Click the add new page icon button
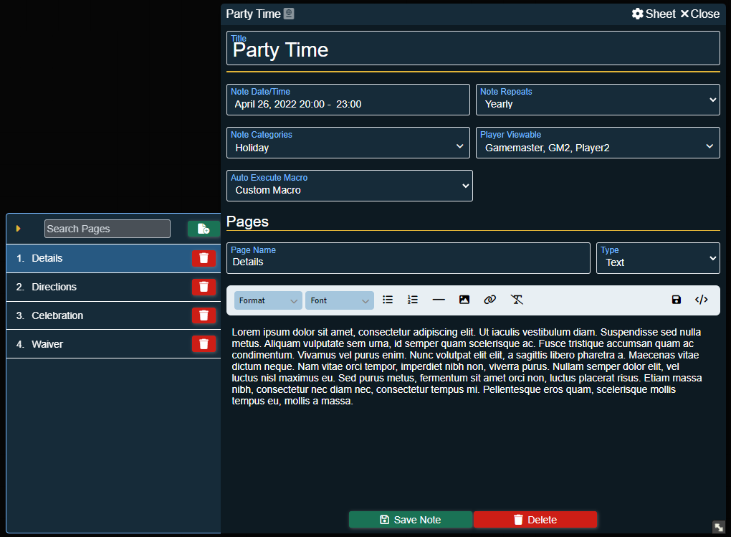 tap(204, 229)
